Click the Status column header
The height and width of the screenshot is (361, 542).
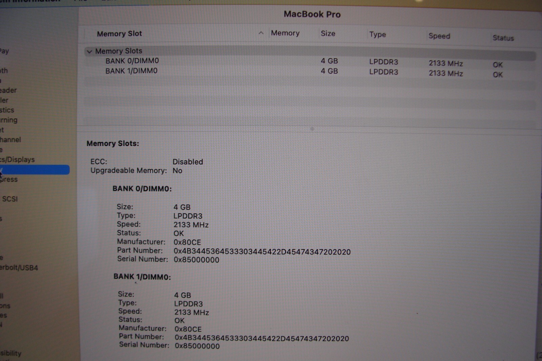coord(503,38)
